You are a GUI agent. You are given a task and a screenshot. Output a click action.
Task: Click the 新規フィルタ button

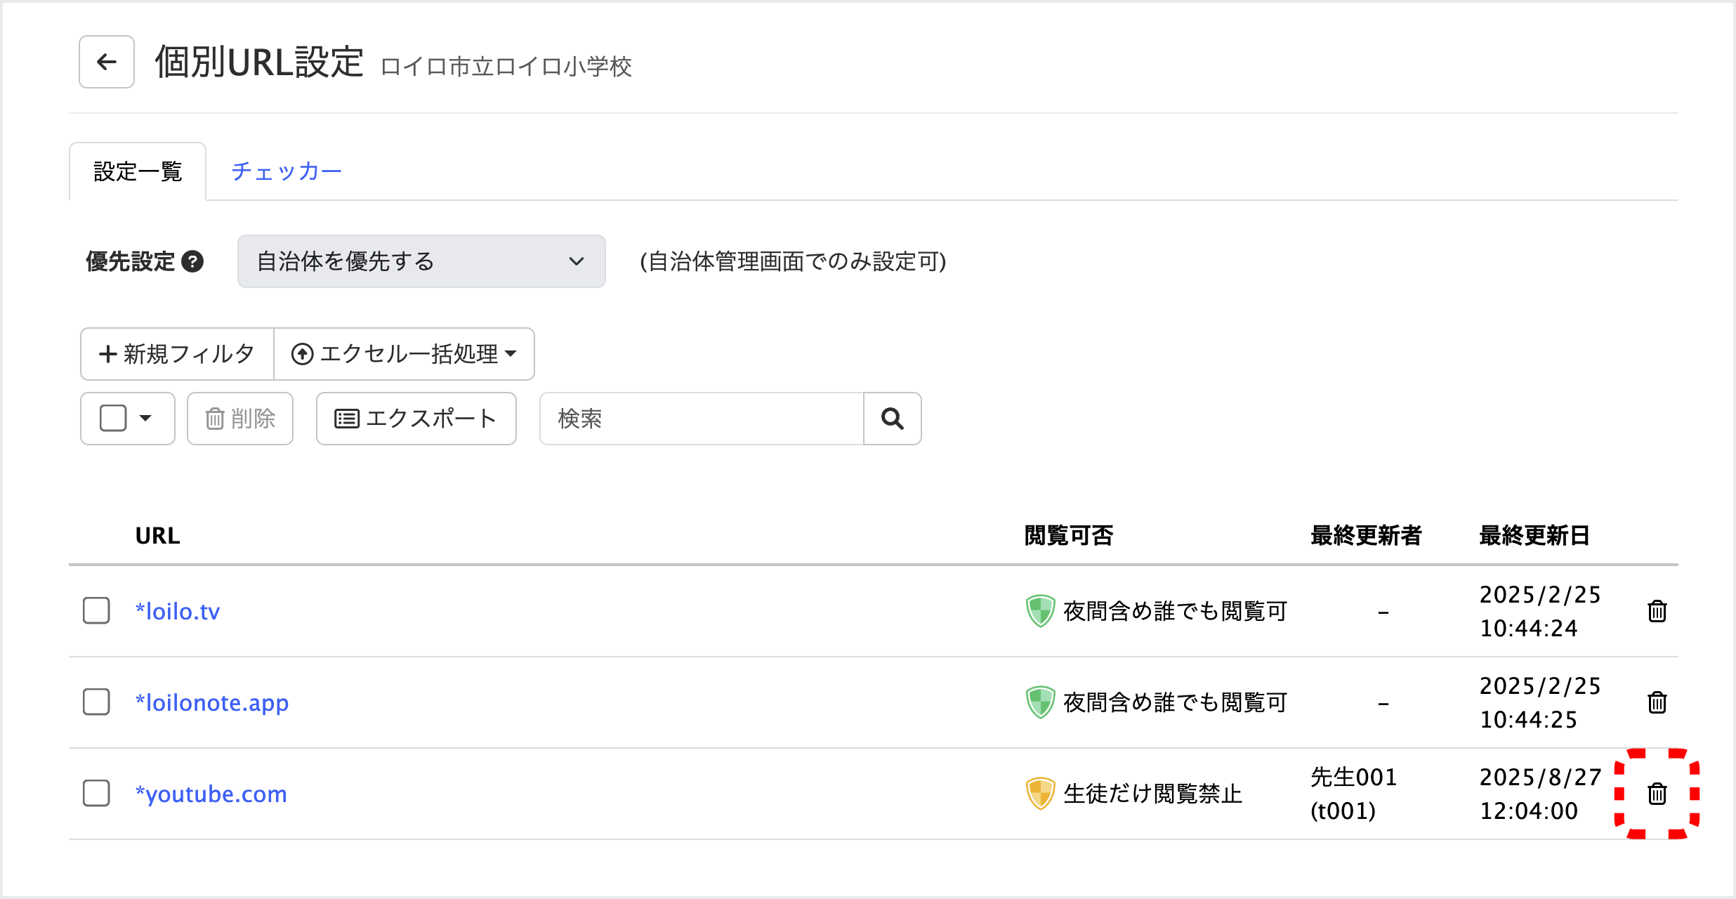point(177,354)
